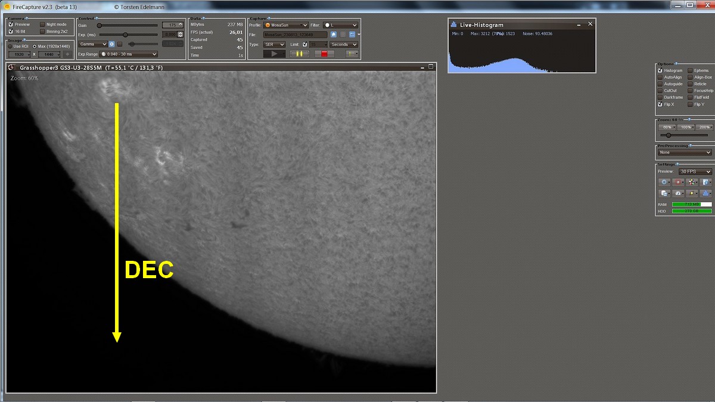The width and height of the screenshot is (715, 402).
Task: Set zoom to 60% button
Action: coord(667,127)
